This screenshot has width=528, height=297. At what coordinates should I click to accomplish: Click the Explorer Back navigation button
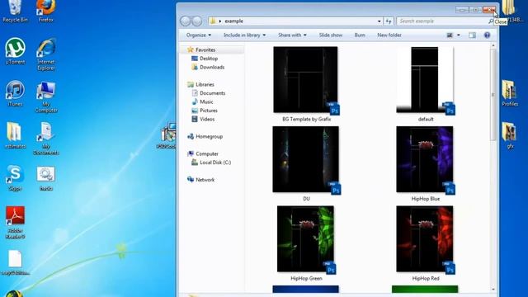point(185,21)
